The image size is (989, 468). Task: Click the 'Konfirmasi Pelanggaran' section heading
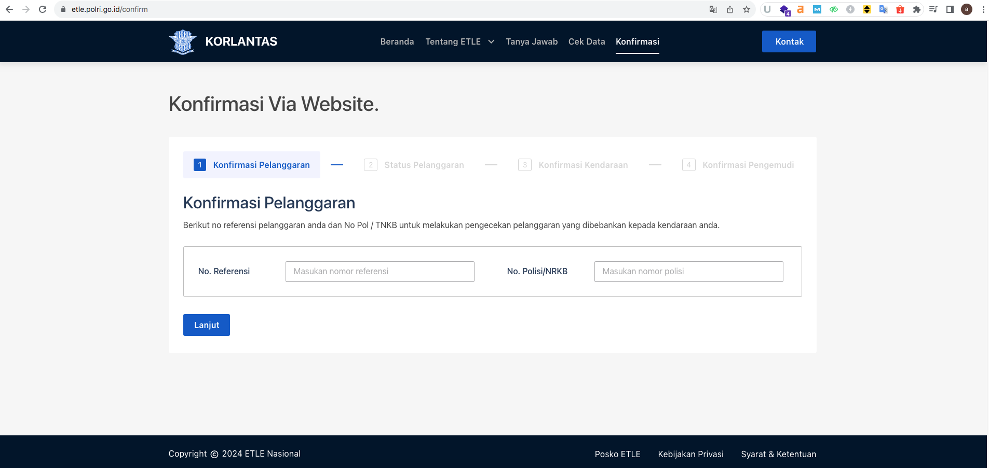point(269,203)
